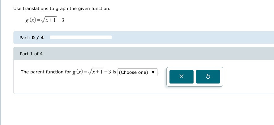The height and width of the screenshot is (125, 274).
Task: Click the black triangle arrow beside Choose one
Action: [x=153, y=72]
